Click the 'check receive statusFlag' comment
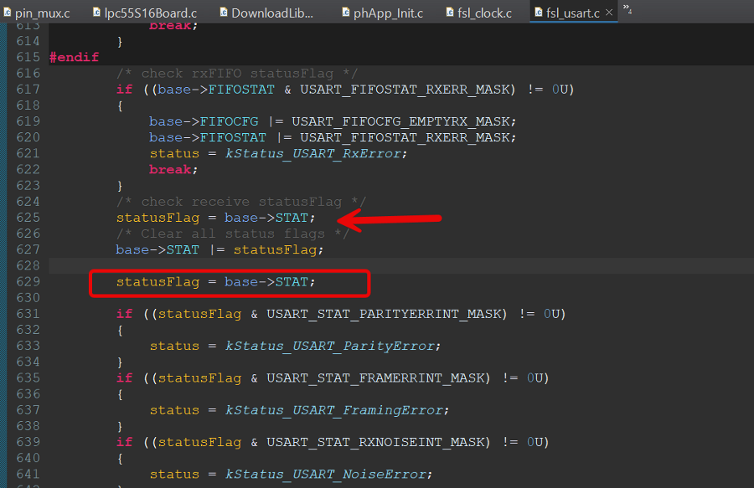The image size is (754, 488). (241, 202)
